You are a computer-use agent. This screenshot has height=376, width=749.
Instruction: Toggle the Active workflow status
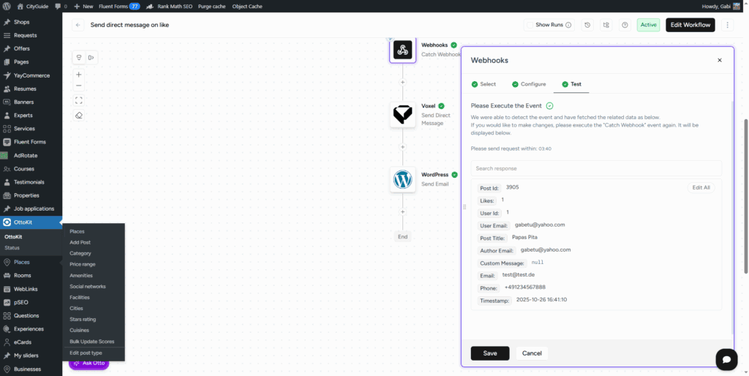click(x=648, y=25)
